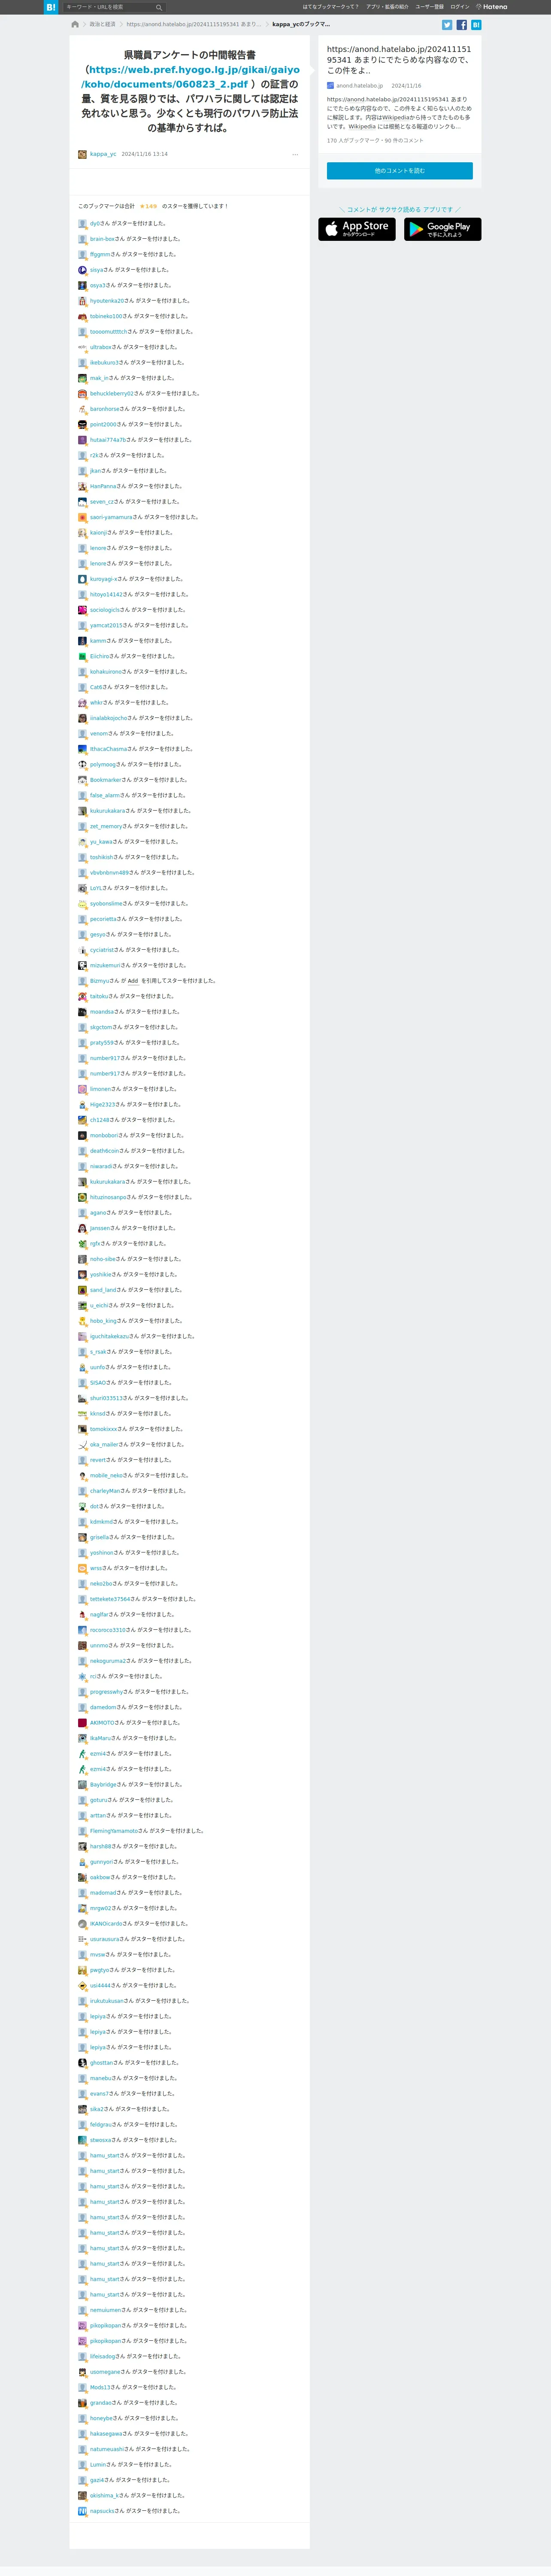551x2576 pixels.
Task: Share on Facebook icon
Action: (462, 25)
